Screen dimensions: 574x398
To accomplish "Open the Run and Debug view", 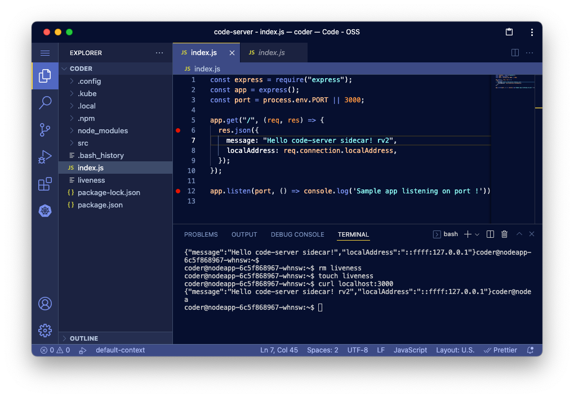I will pyautogui.click(x=45, y=157).
